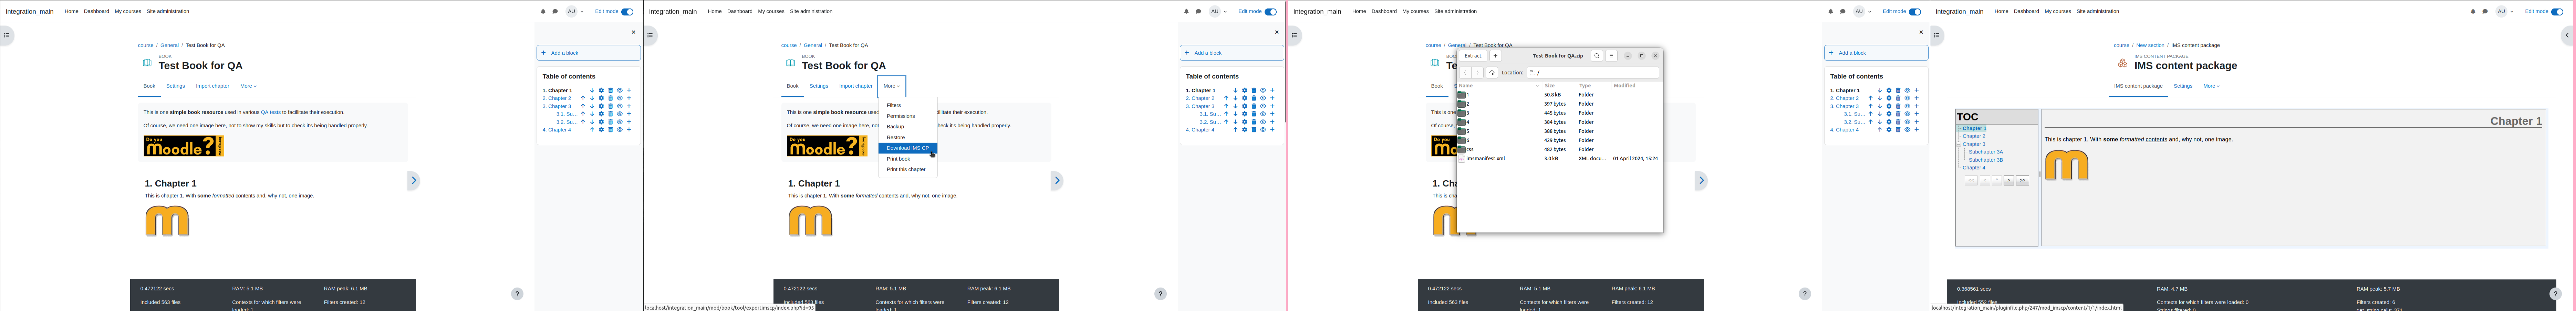Open the More dropdown in the IMS package page
2576x311 pixels.
coord(2211,86)
